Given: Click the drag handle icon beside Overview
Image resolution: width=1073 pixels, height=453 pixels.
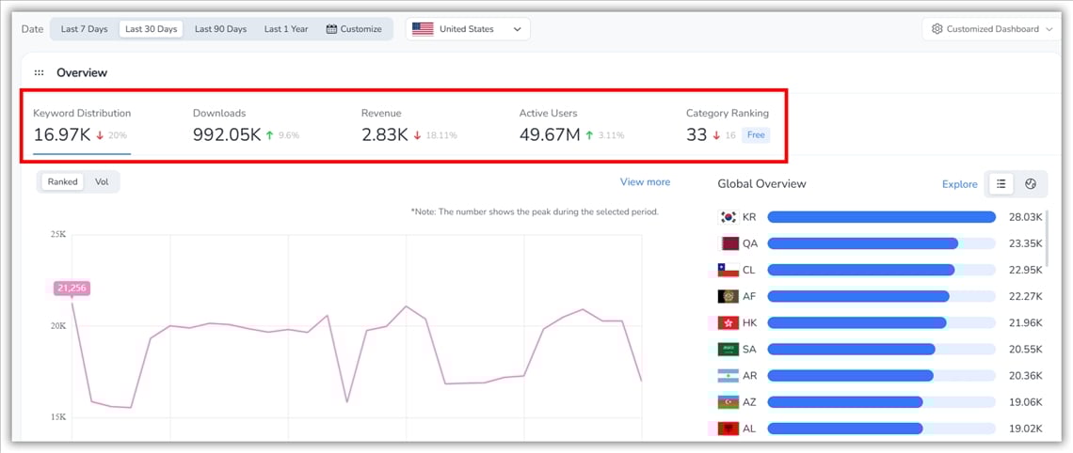Looking at the screenshot, I should (40, 72).
